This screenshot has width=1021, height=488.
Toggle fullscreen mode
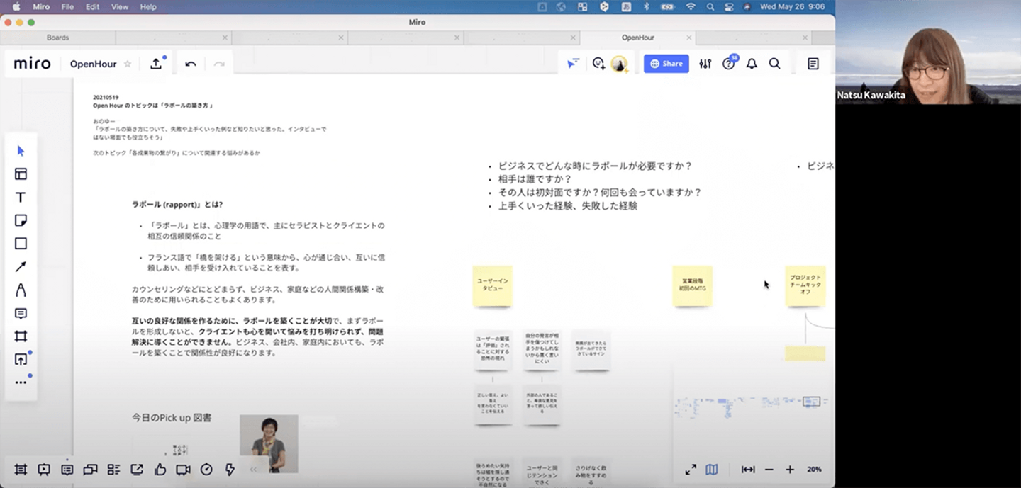click(691, 470)
